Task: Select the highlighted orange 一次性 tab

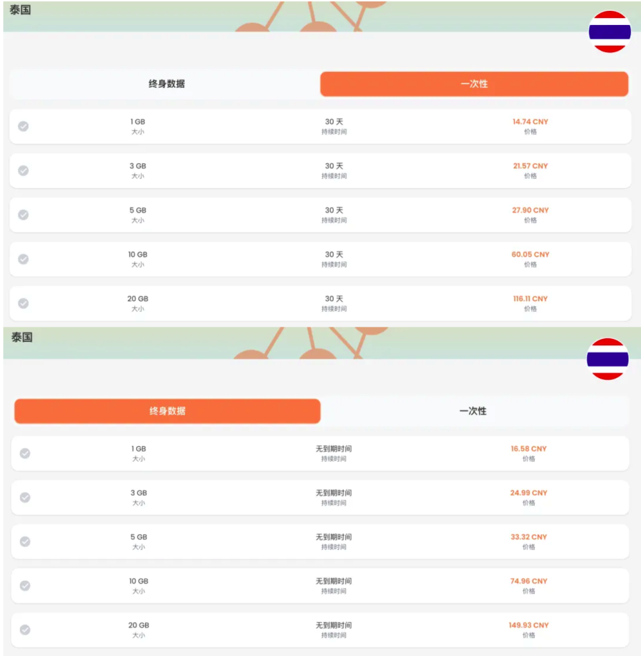Action: 474,84
